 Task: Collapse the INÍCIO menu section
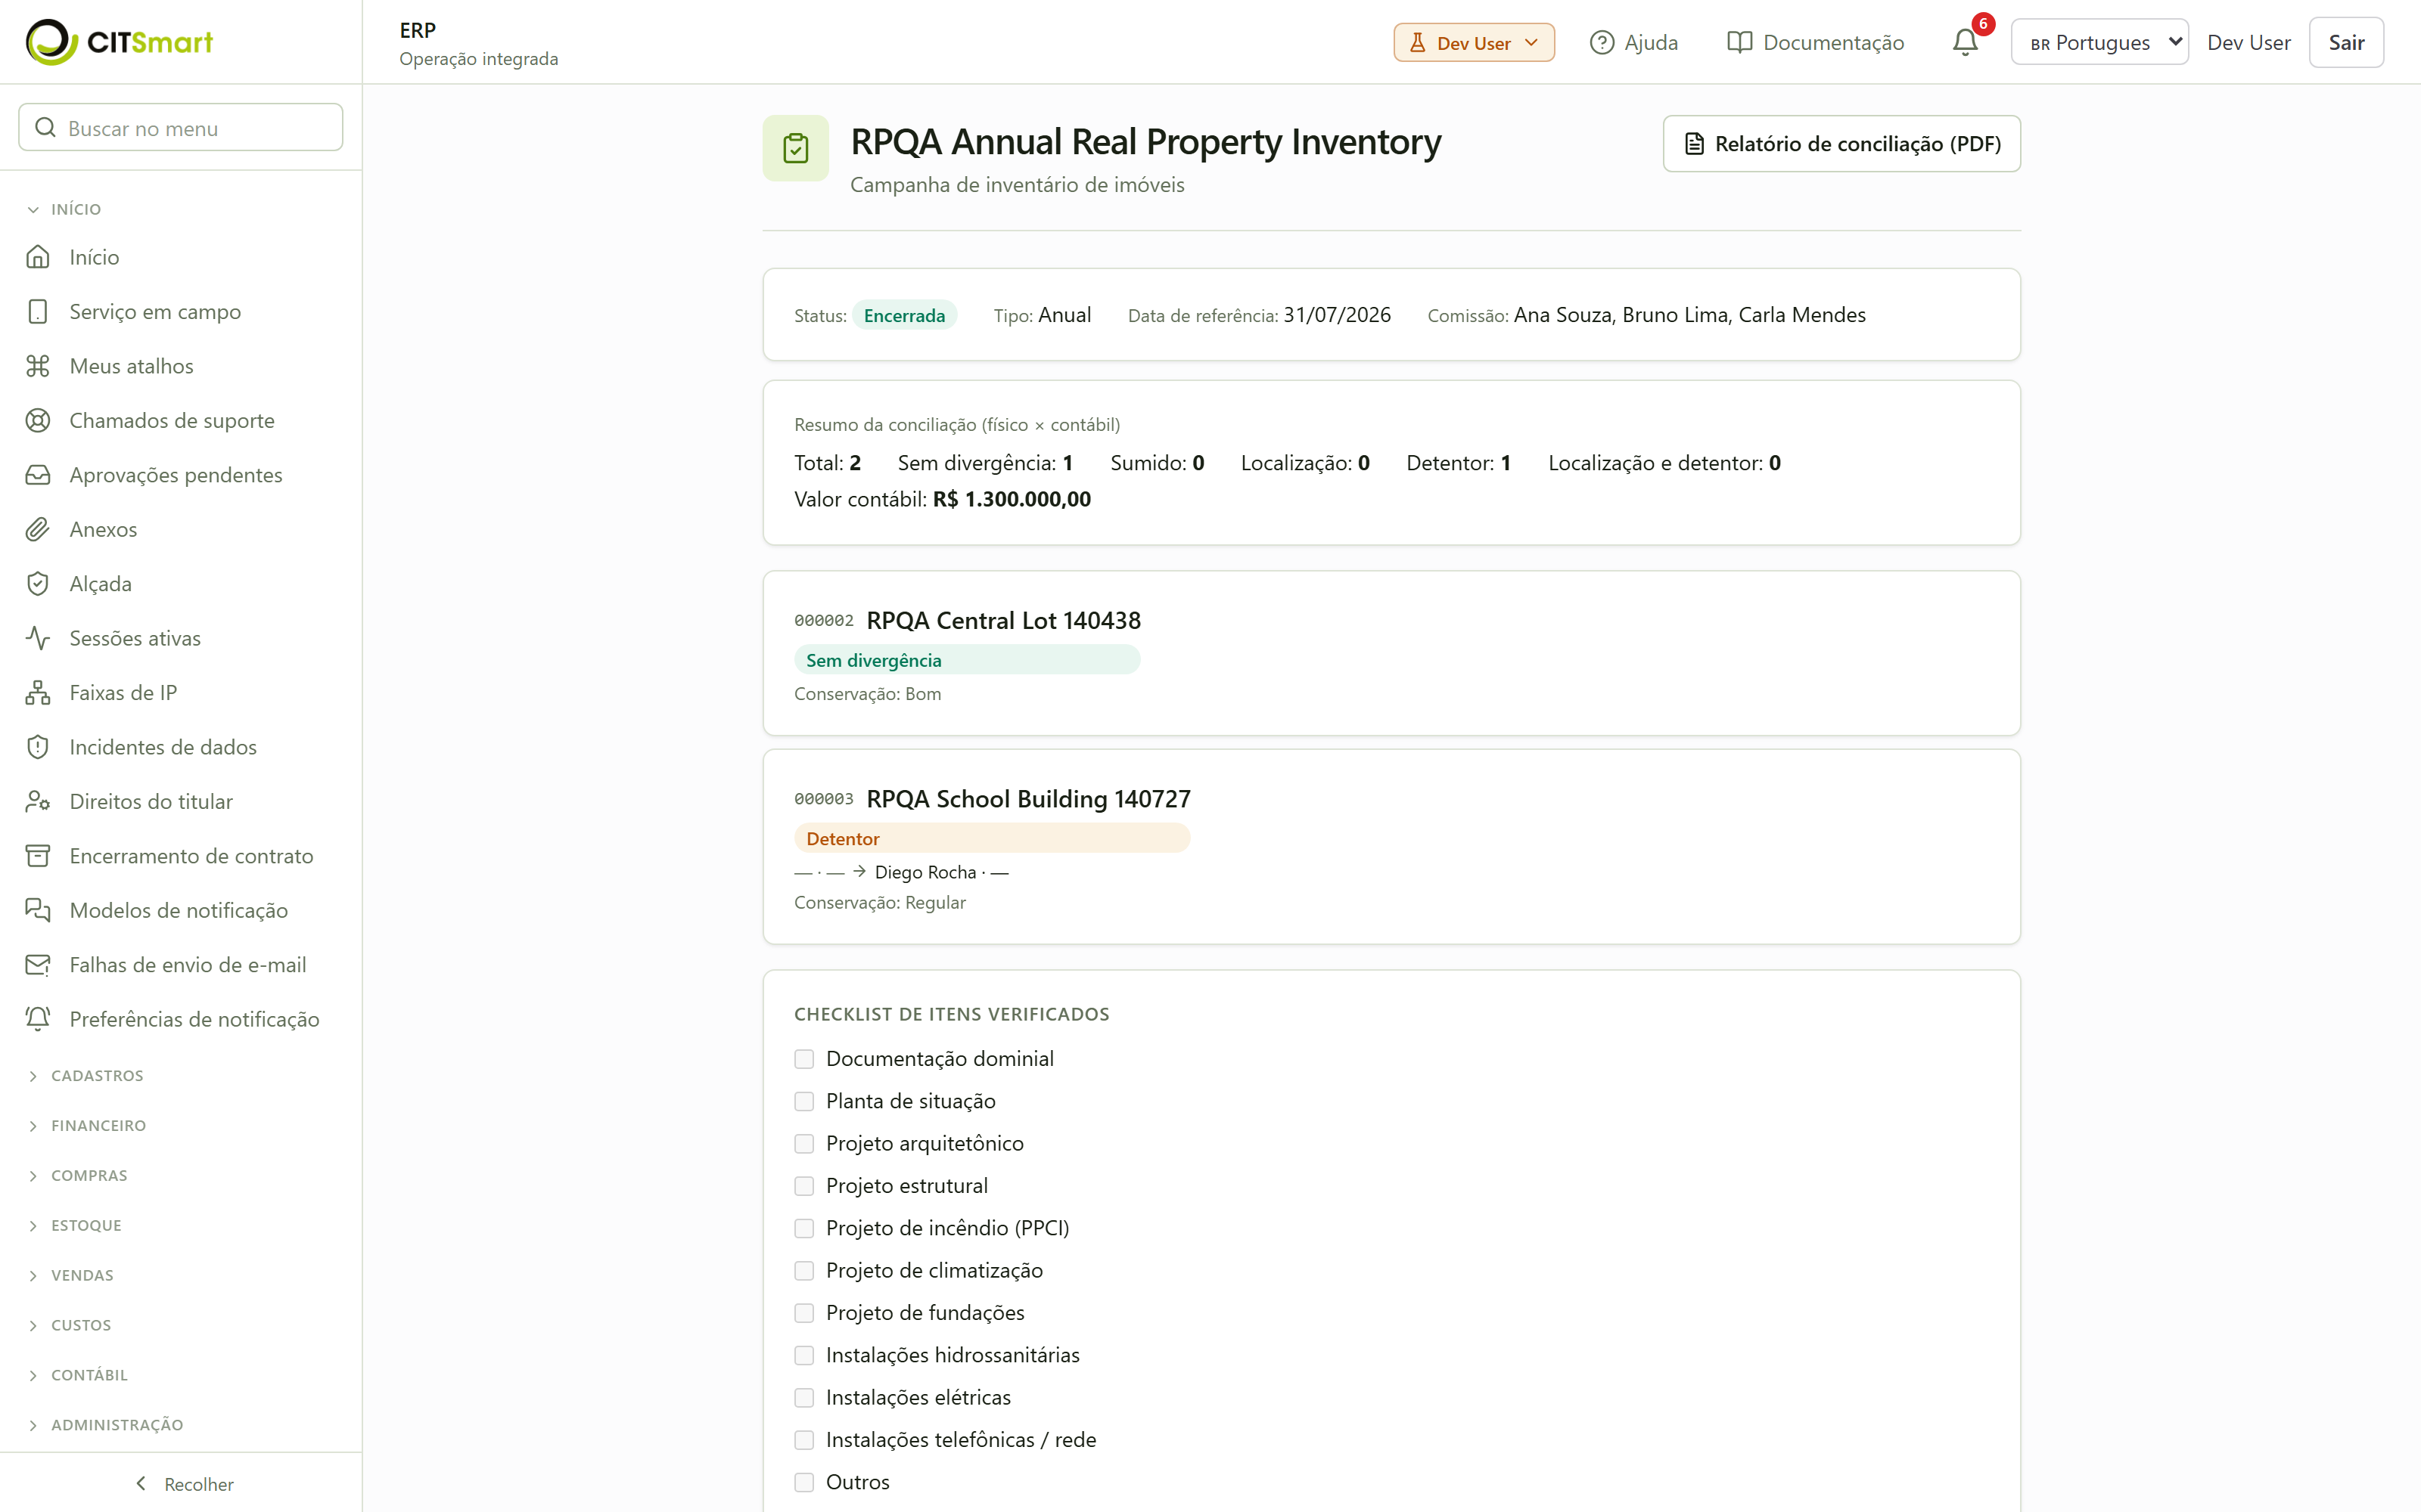[x=65, y=209]
